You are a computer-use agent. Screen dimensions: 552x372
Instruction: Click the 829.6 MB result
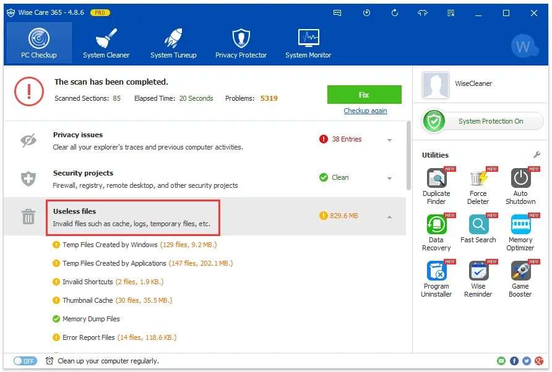pos(339,216)
